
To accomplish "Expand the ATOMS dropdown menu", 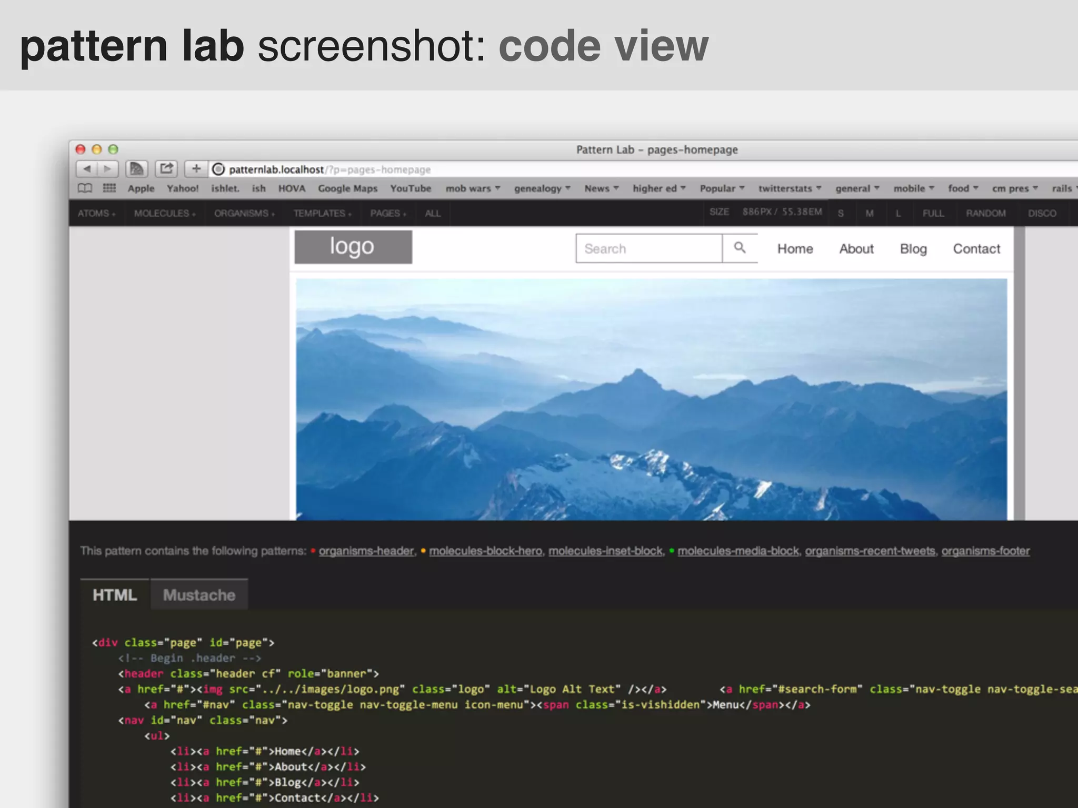I will (x=96, y=214).
